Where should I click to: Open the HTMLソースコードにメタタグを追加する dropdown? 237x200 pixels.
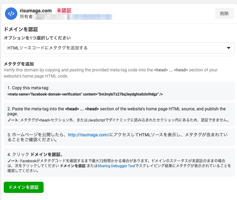pos(119,48)
